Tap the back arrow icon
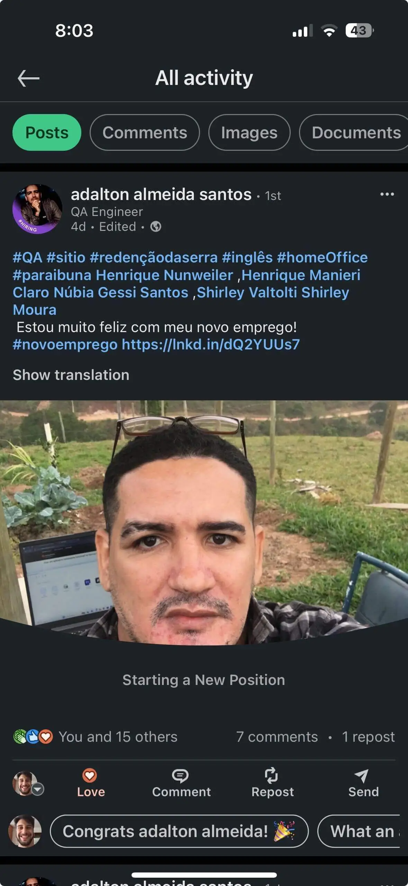The width and height of the screenshot is (408, 886). point(29,78)
